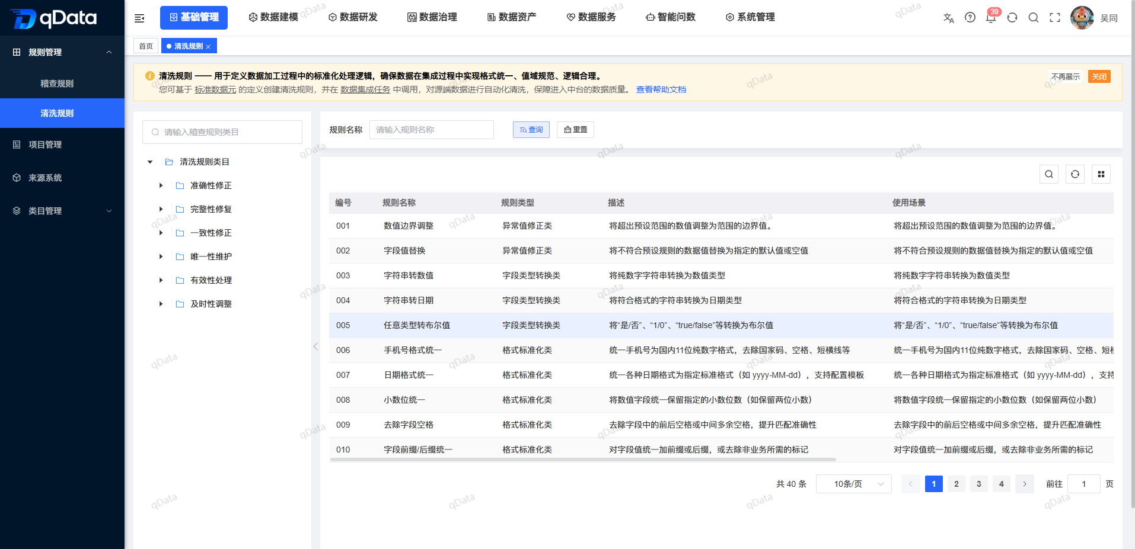Open the 数据服务 top menu
Image resolution: width=1135 pixels, height=549 pixels.
coord(591,18)
